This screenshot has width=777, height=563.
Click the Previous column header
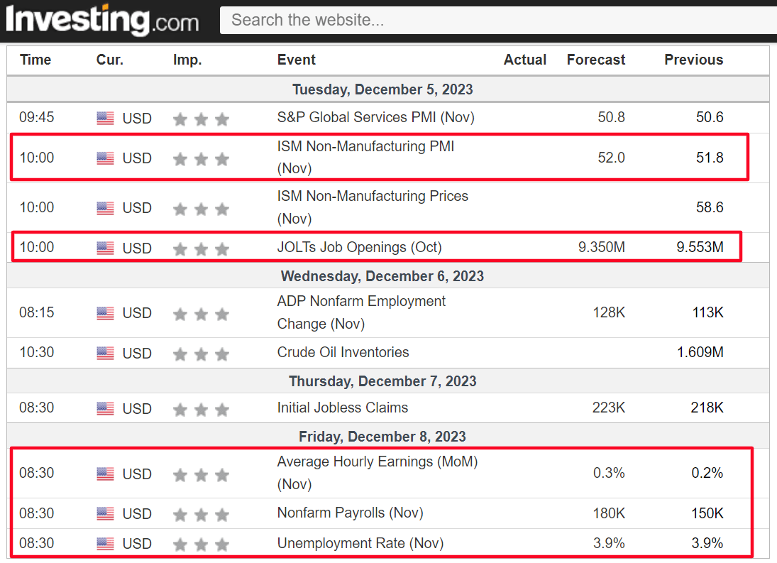pyautogui.click(x=693, y=60)
